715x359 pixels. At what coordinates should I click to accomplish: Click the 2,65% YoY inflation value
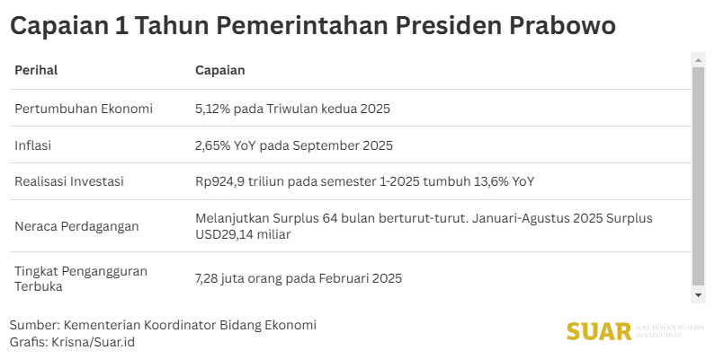[x=294, y=144]
